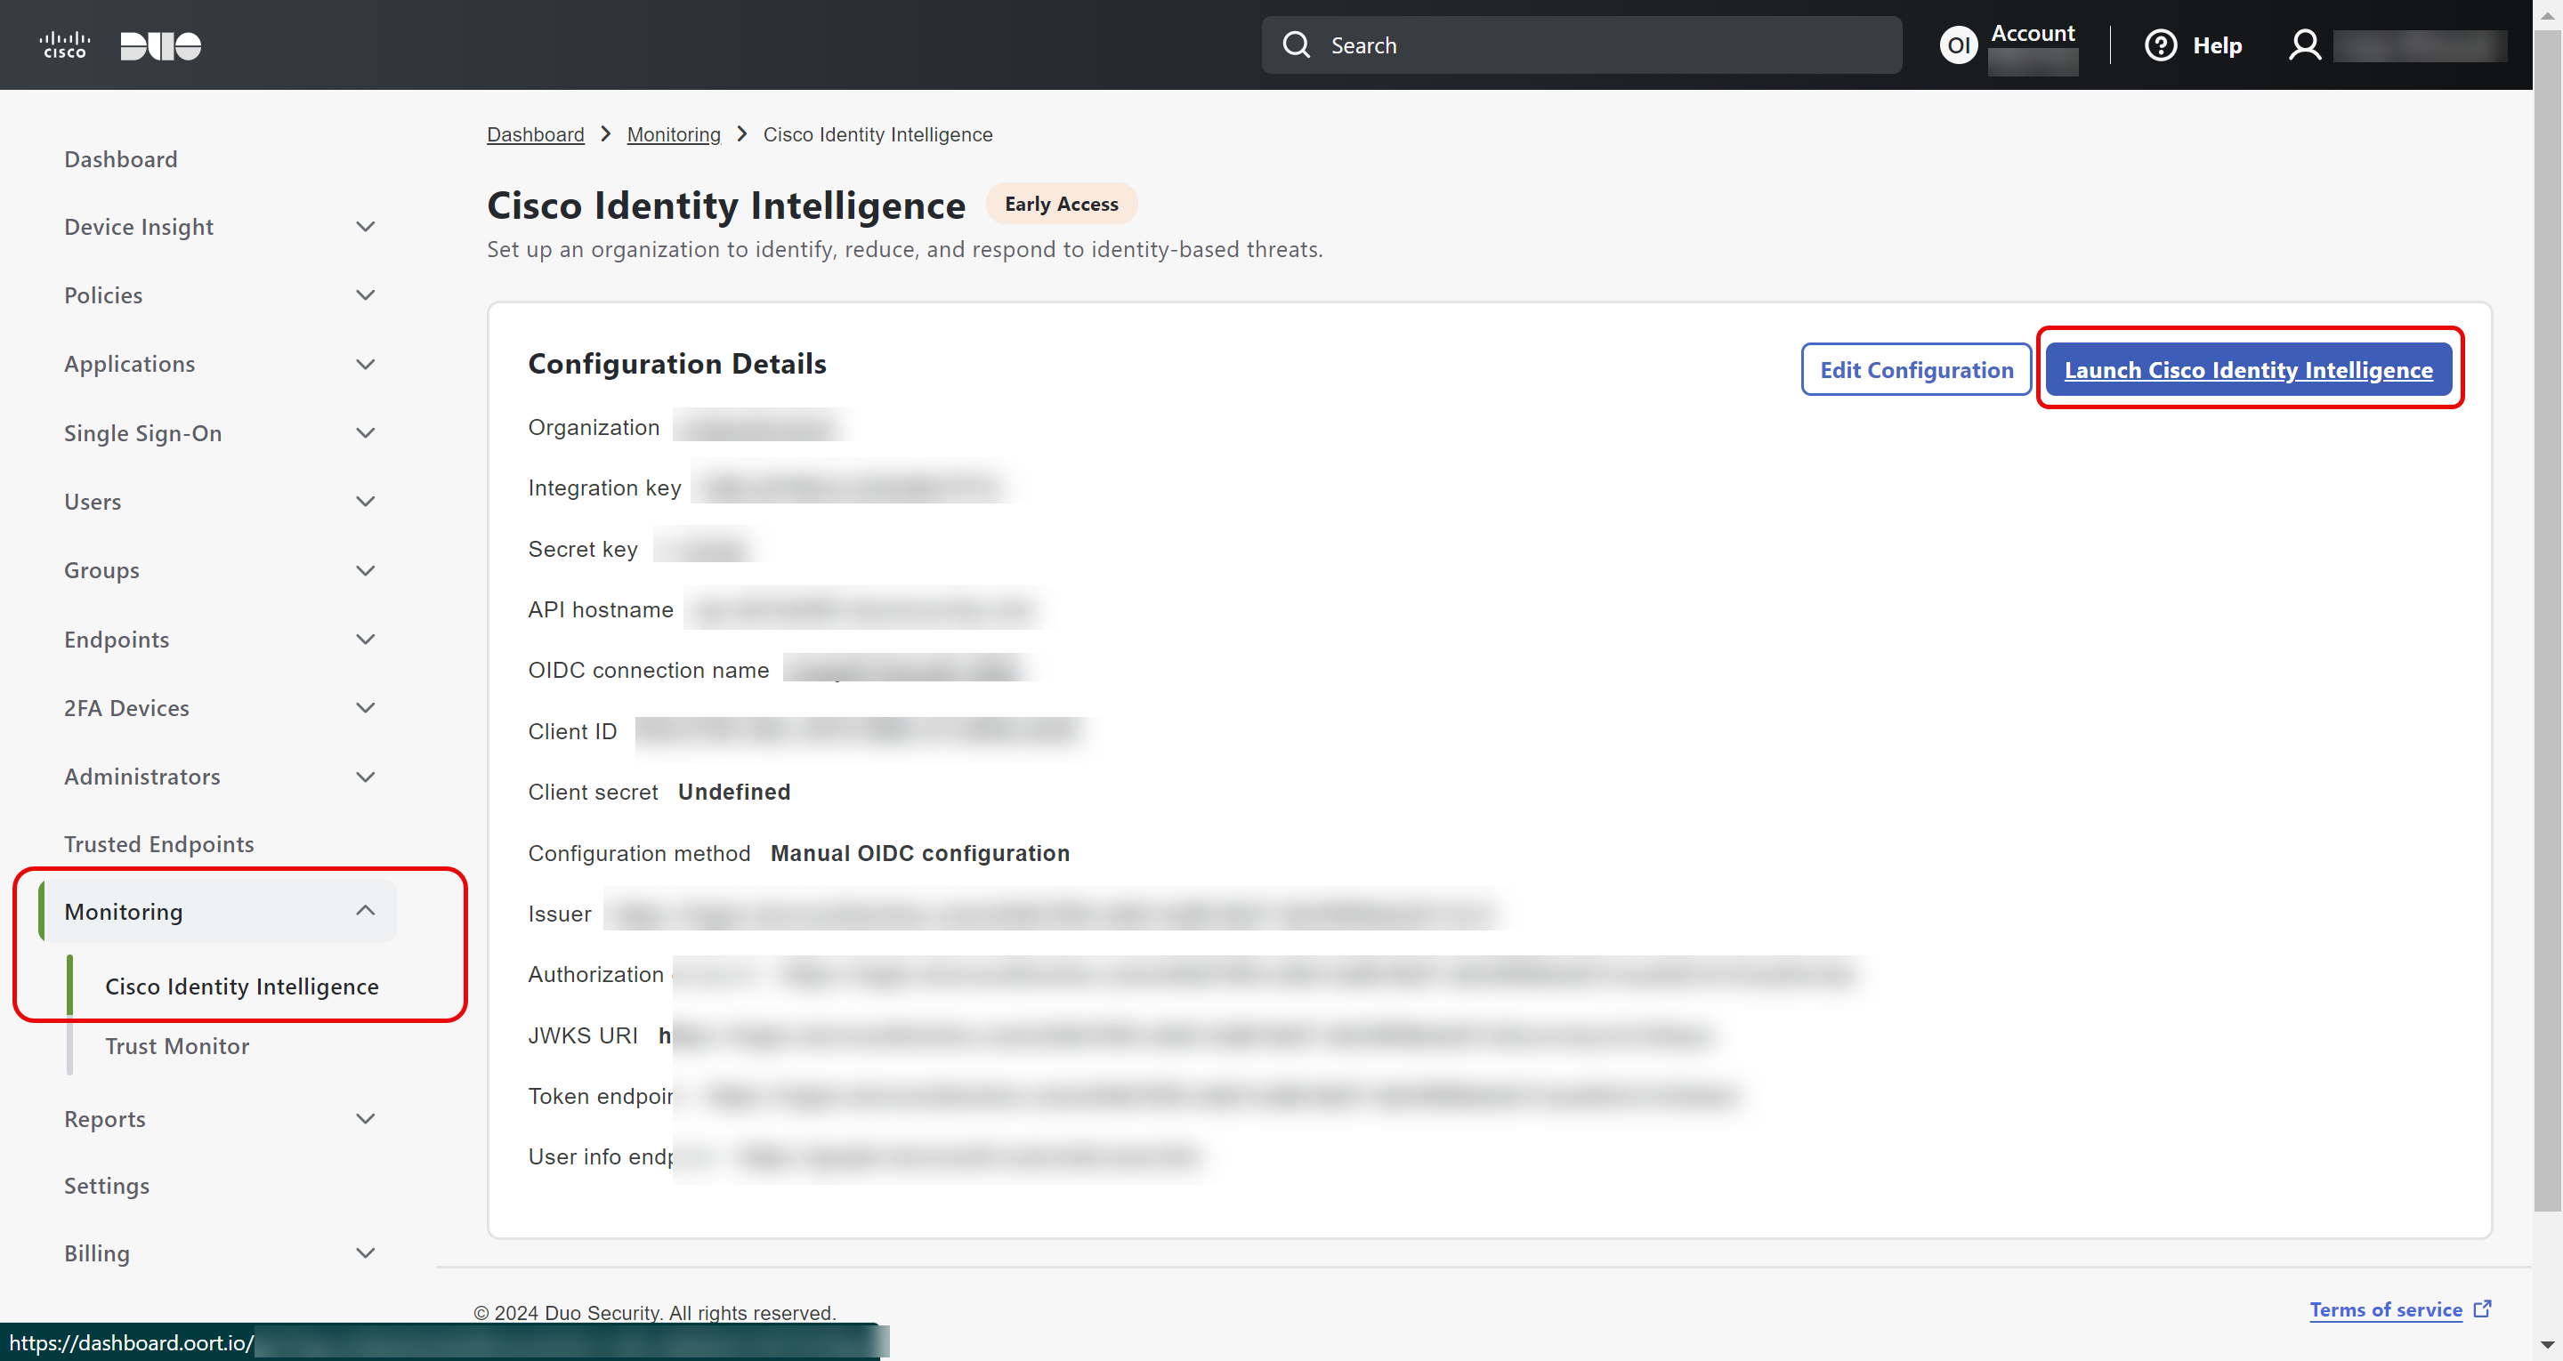Click the scrollbar up arrow
The height and width of the screenshot is (1361, 2563).
pyautogui.click(x=2547, y=15)
